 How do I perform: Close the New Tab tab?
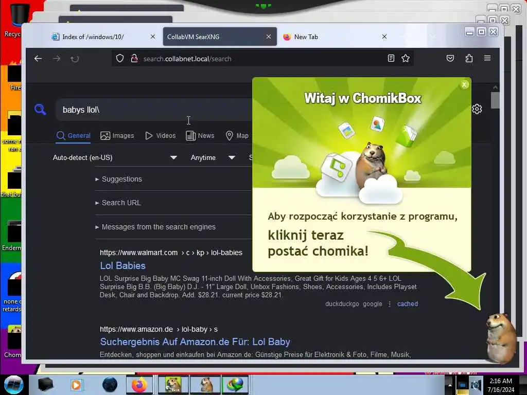(384, 37)
